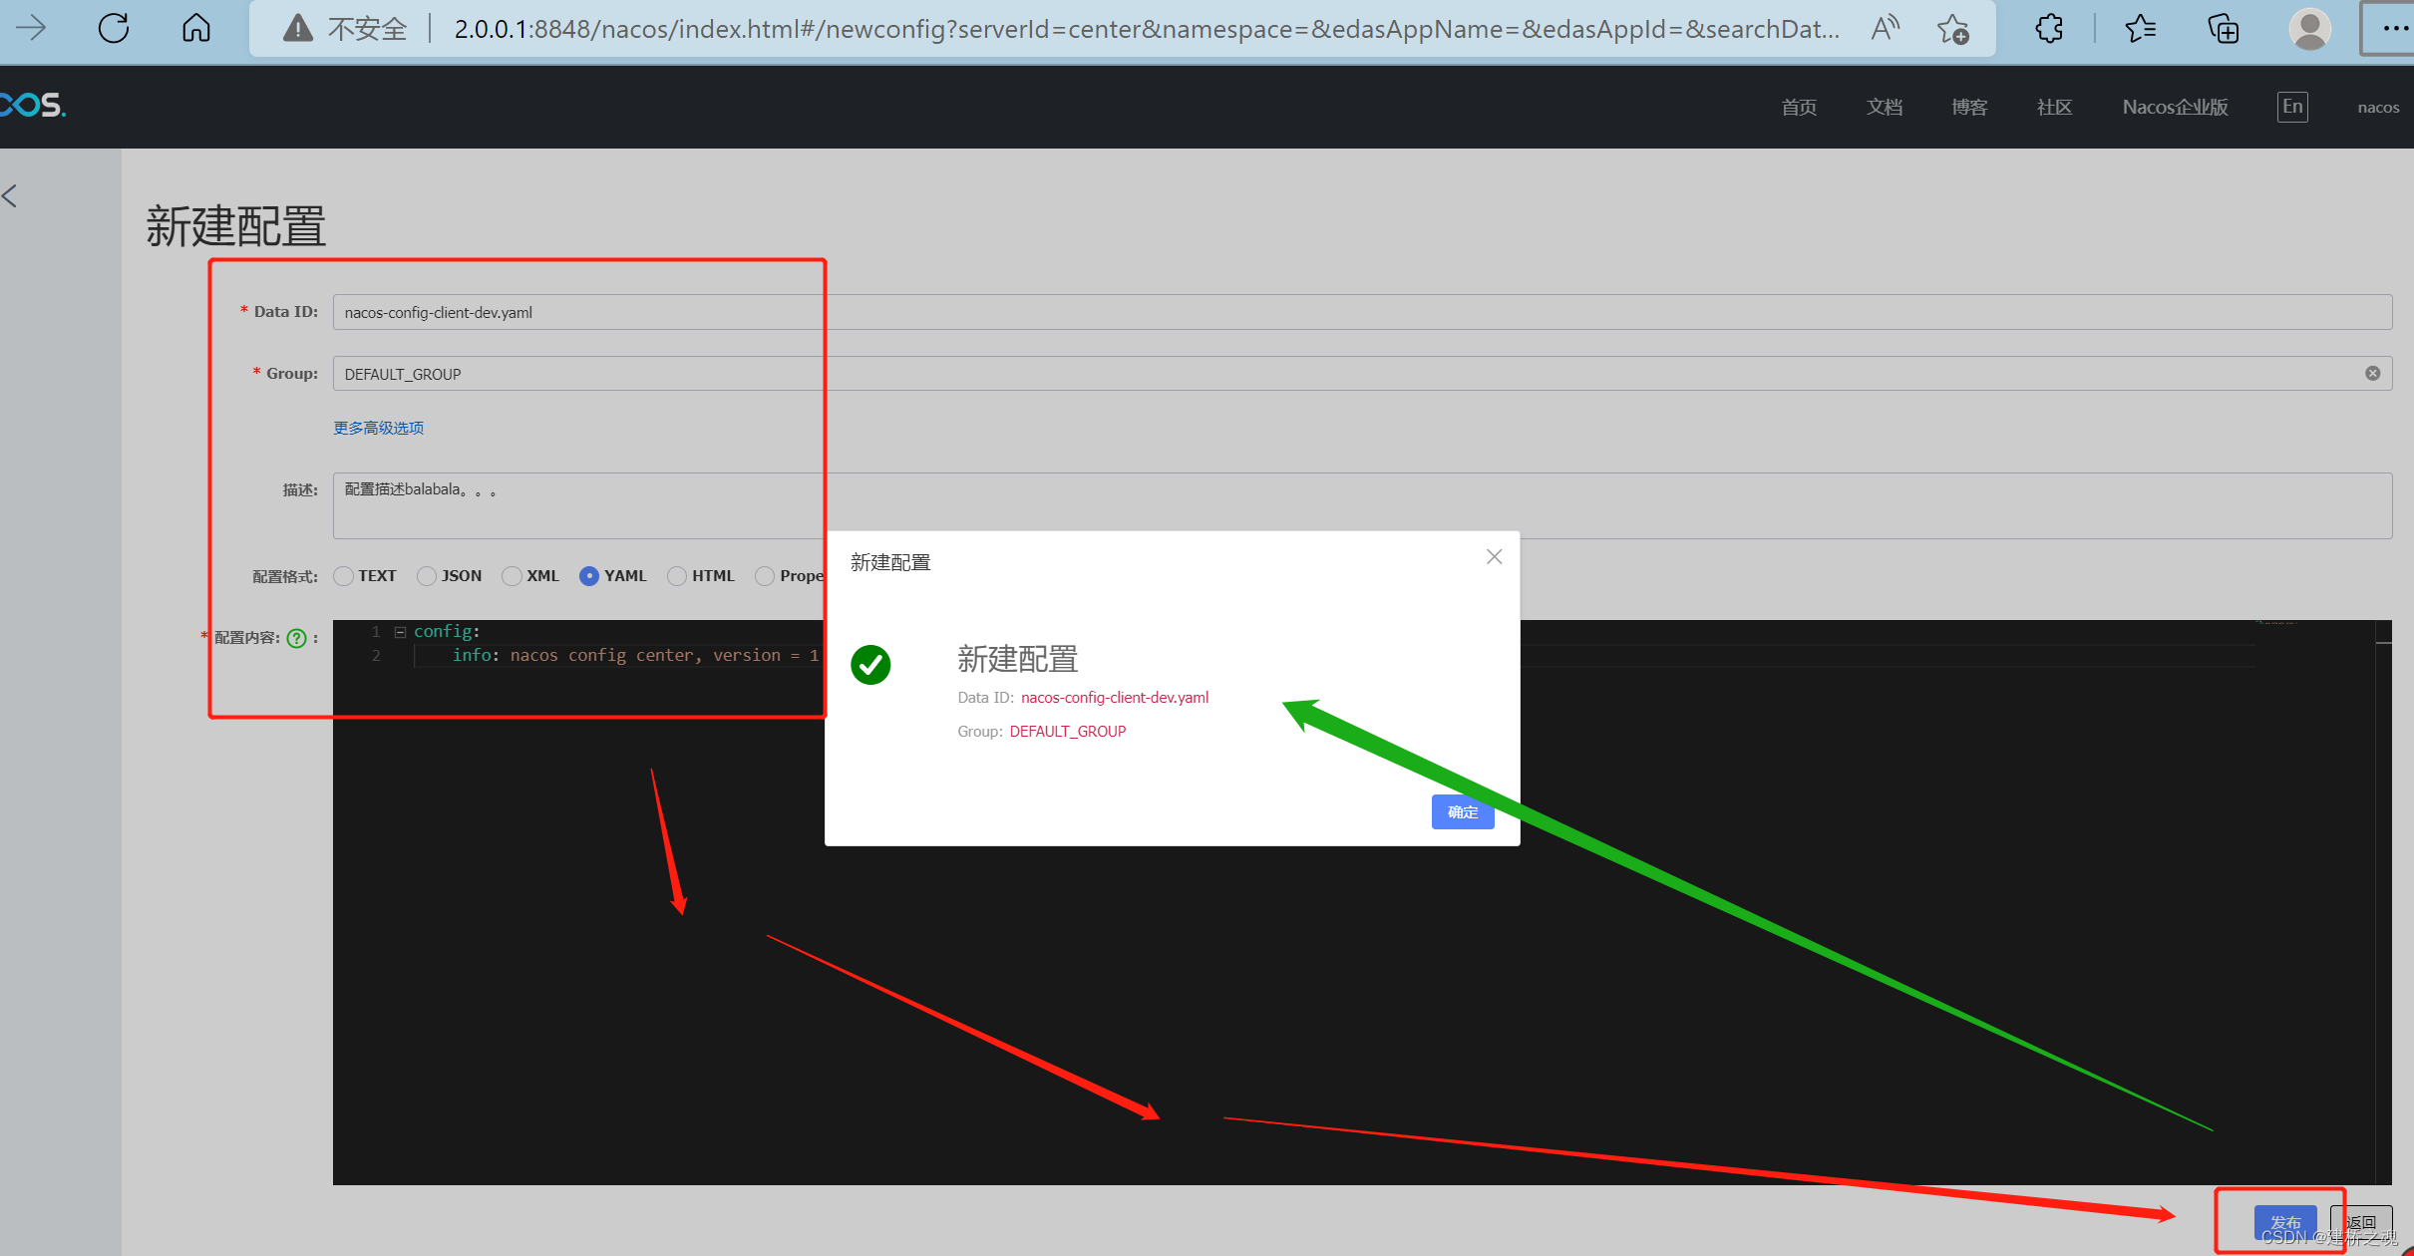Switch language with En button

[x=2292, y=107]
